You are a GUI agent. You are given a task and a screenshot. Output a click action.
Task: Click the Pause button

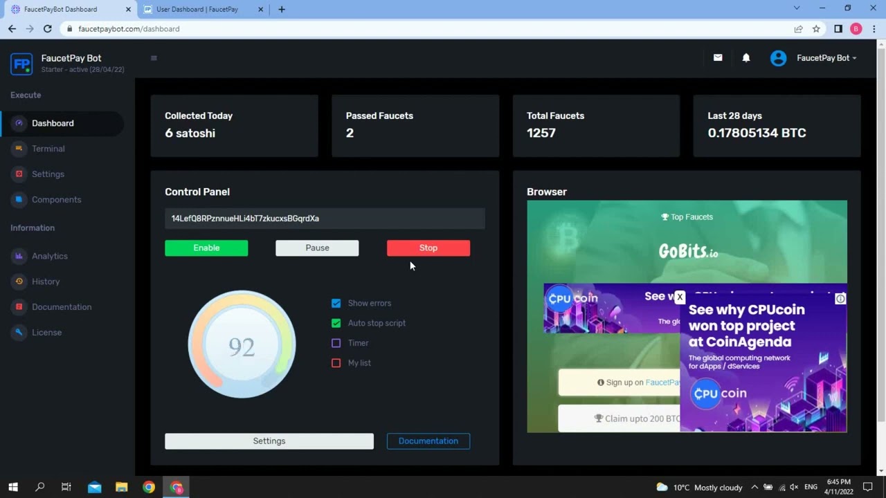pyautogui.click(x=317, y=248)
